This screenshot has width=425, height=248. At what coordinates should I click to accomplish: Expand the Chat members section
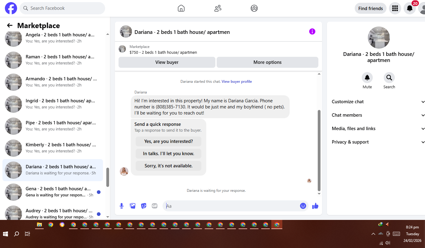click(x=378, y=115)
